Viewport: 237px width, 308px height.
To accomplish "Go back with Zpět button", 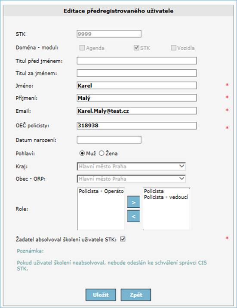I will (136, 295).
